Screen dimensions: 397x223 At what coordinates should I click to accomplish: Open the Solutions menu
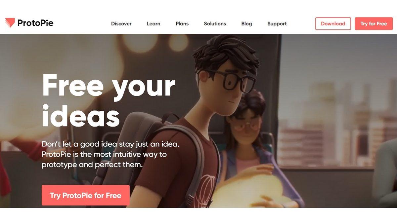(215, 24)
